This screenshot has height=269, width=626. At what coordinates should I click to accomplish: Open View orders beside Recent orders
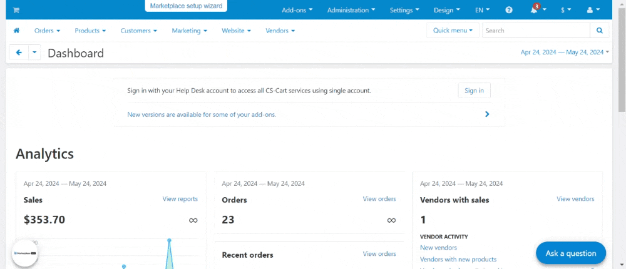(379, 254)
